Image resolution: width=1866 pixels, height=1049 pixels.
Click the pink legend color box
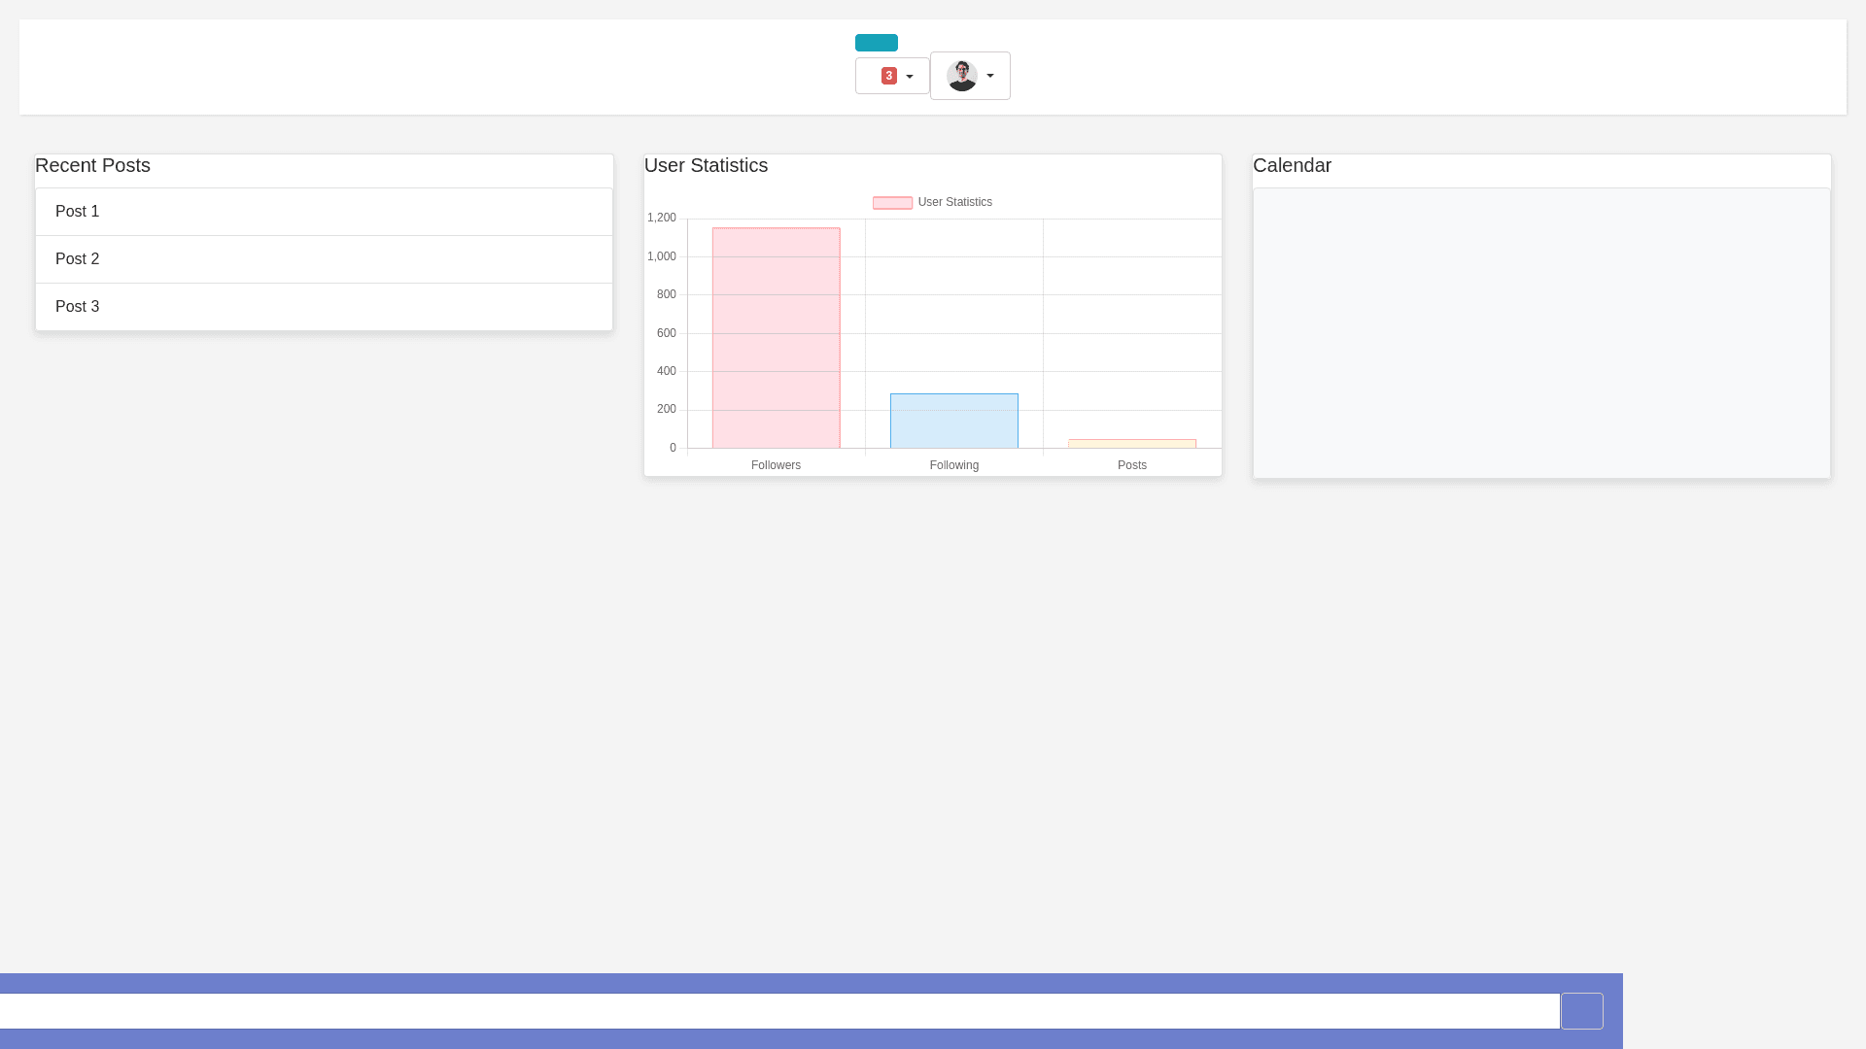point(892,203)
